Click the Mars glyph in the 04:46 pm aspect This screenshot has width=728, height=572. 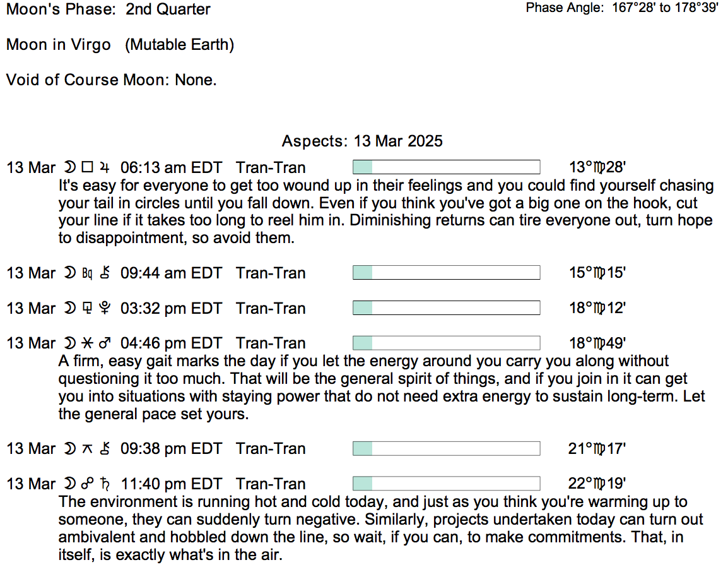click(x=106, y=343)
